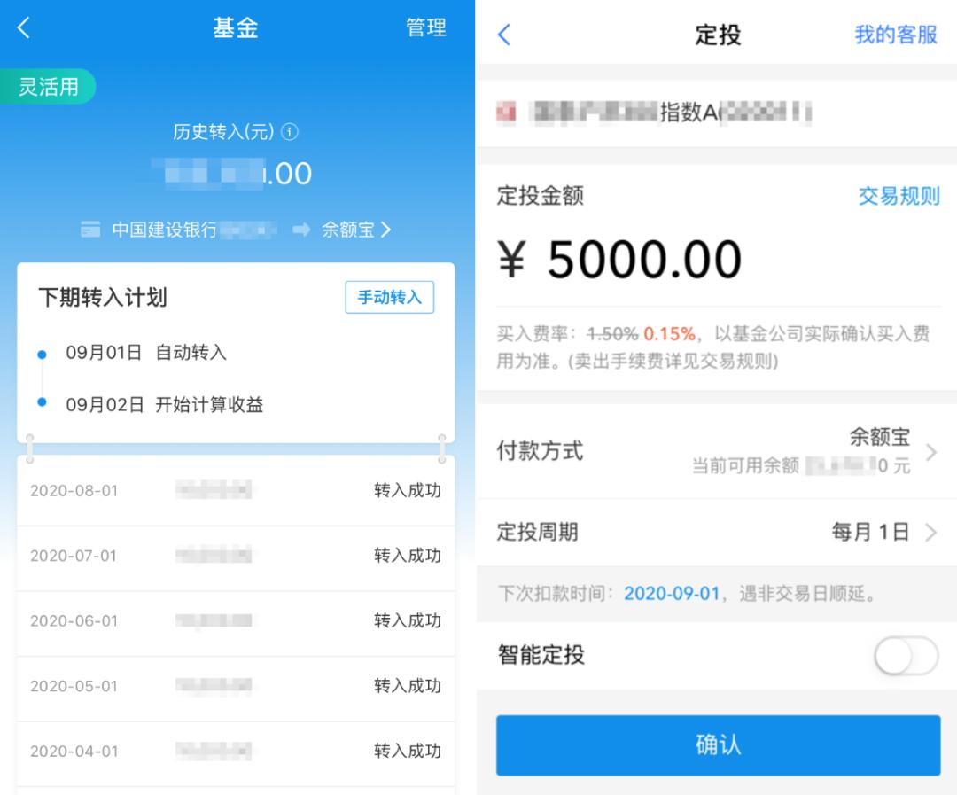Tap the blue 确认 button
957x795 pixels.
(718, 745)
